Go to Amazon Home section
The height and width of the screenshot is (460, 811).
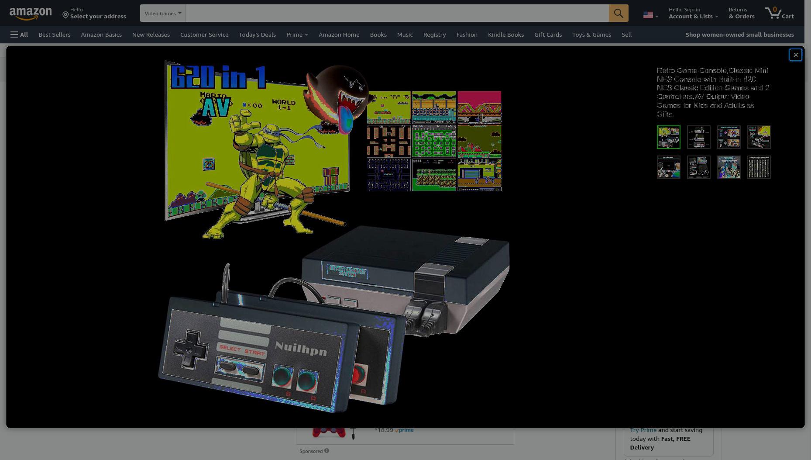[x=339, y=35]
